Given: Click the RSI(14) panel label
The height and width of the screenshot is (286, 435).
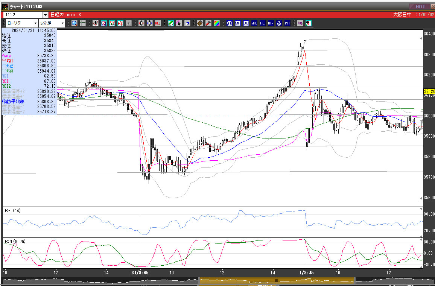Looking at the screenshot, I should click(13, 210).
